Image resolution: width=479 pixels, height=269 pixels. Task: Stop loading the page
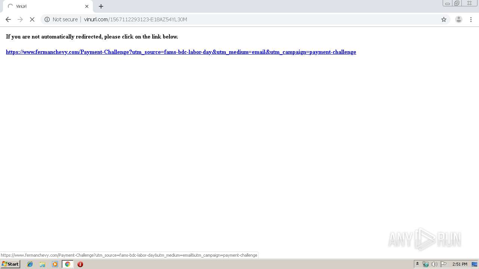click(x=32, y=19)
